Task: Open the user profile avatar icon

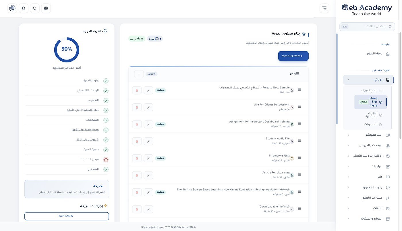Action: (12, 8)
